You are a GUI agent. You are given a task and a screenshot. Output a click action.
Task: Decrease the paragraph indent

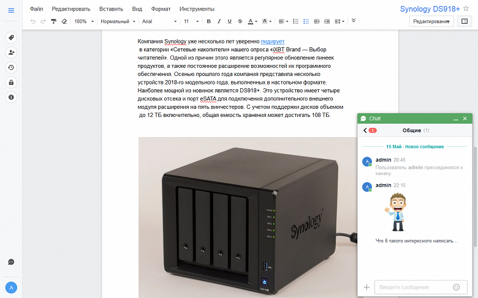316,21
